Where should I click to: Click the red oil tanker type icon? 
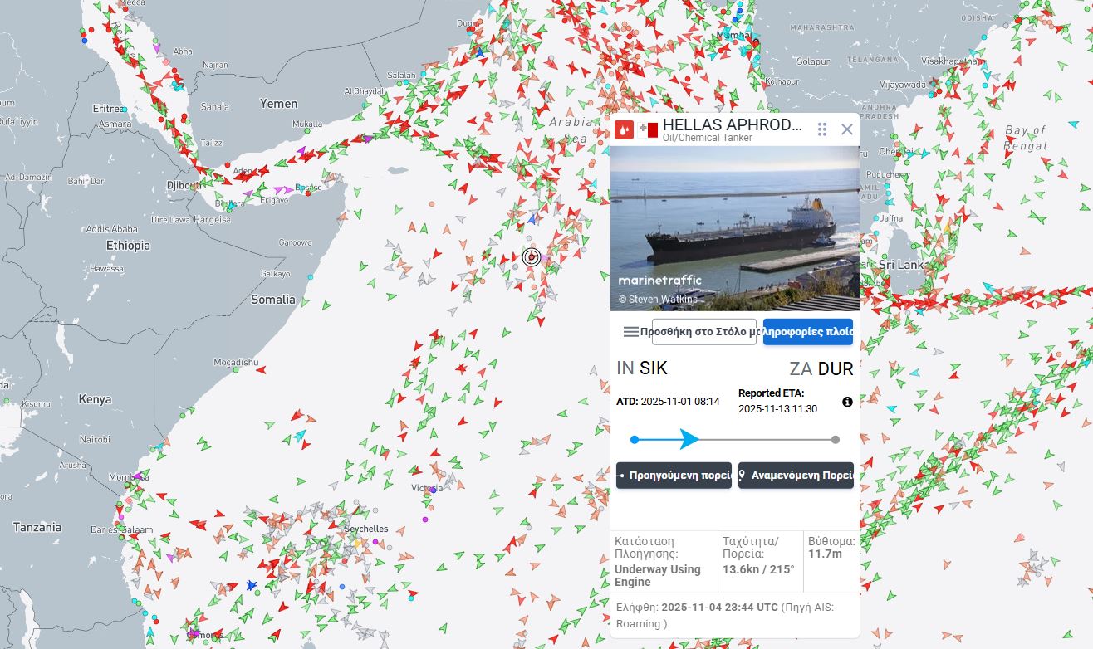tap(624, 129)
